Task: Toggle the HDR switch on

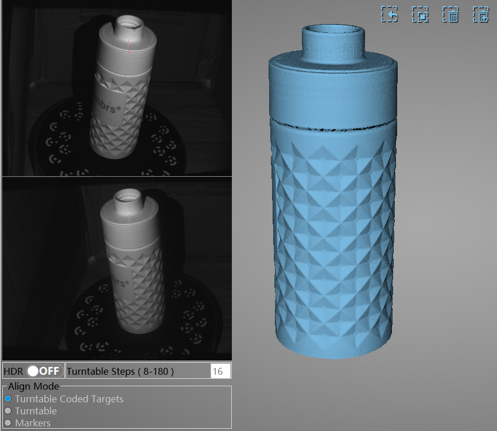Action: [x=45, y=371]
